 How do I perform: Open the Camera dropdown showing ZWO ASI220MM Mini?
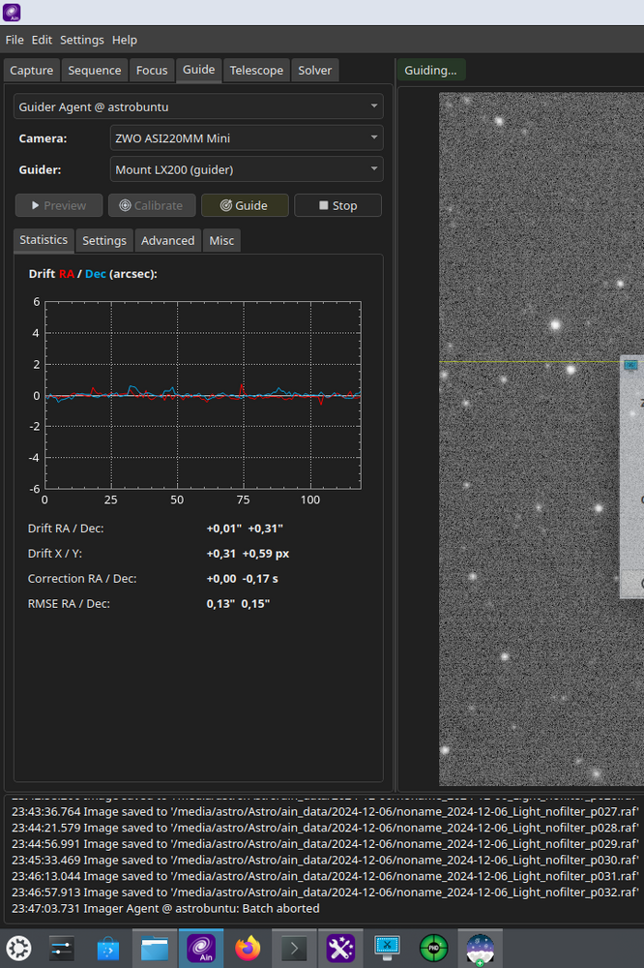click(x=247, y=138)
